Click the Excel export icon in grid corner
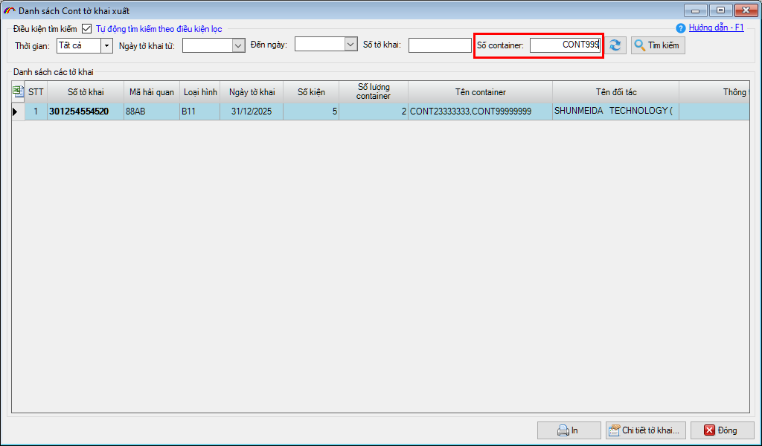Screen dimensions: 762x446 18,91
